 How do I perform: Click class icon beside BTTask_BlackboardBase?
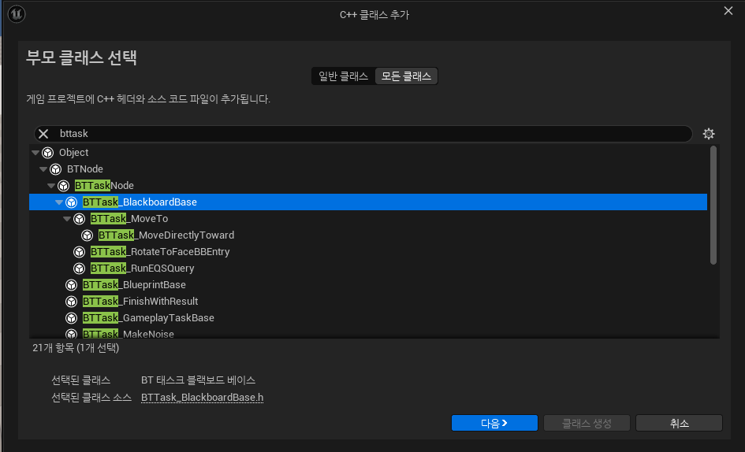tap(71, 202)
